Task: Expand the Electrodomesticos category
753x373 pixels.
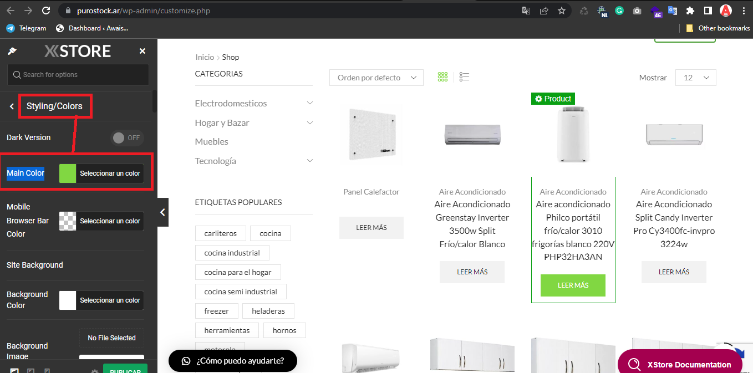Action: (x=310, y=103)
